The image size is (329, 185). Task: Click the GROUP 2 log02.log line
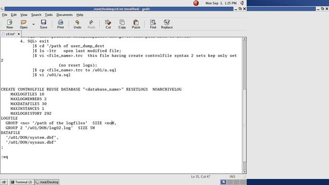50,128
